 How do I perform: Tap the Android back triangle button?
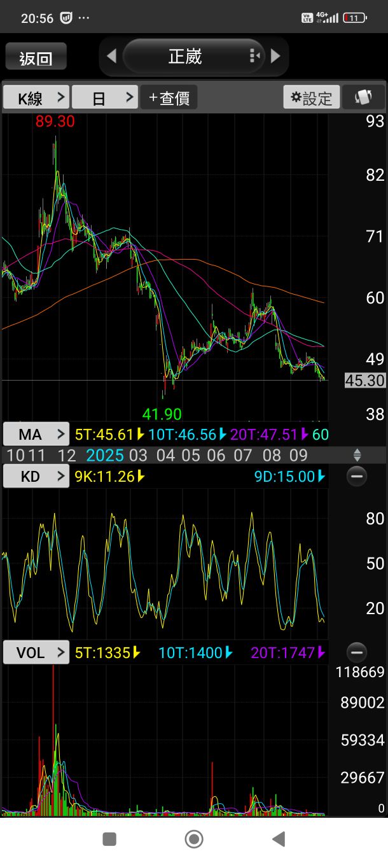pyautogui.click(x=279, y=839)
